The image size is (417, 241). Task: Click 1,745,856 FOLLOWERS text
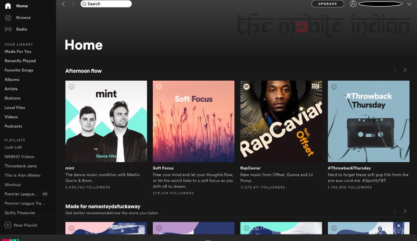pos(350,187)
